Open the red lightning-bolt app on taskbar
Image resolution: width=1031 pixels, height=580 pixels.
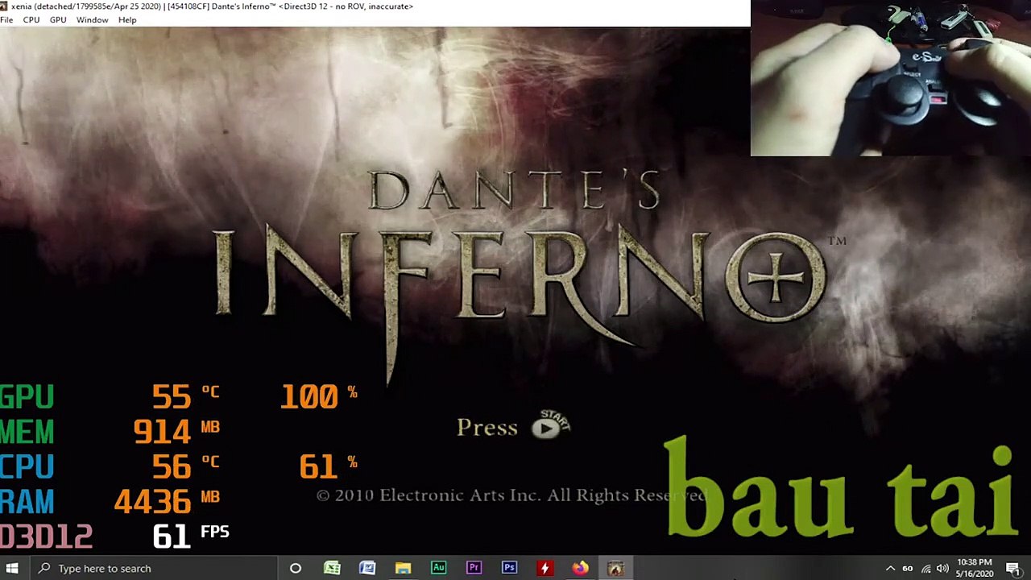pyautogui.click(x=544, y=569)
